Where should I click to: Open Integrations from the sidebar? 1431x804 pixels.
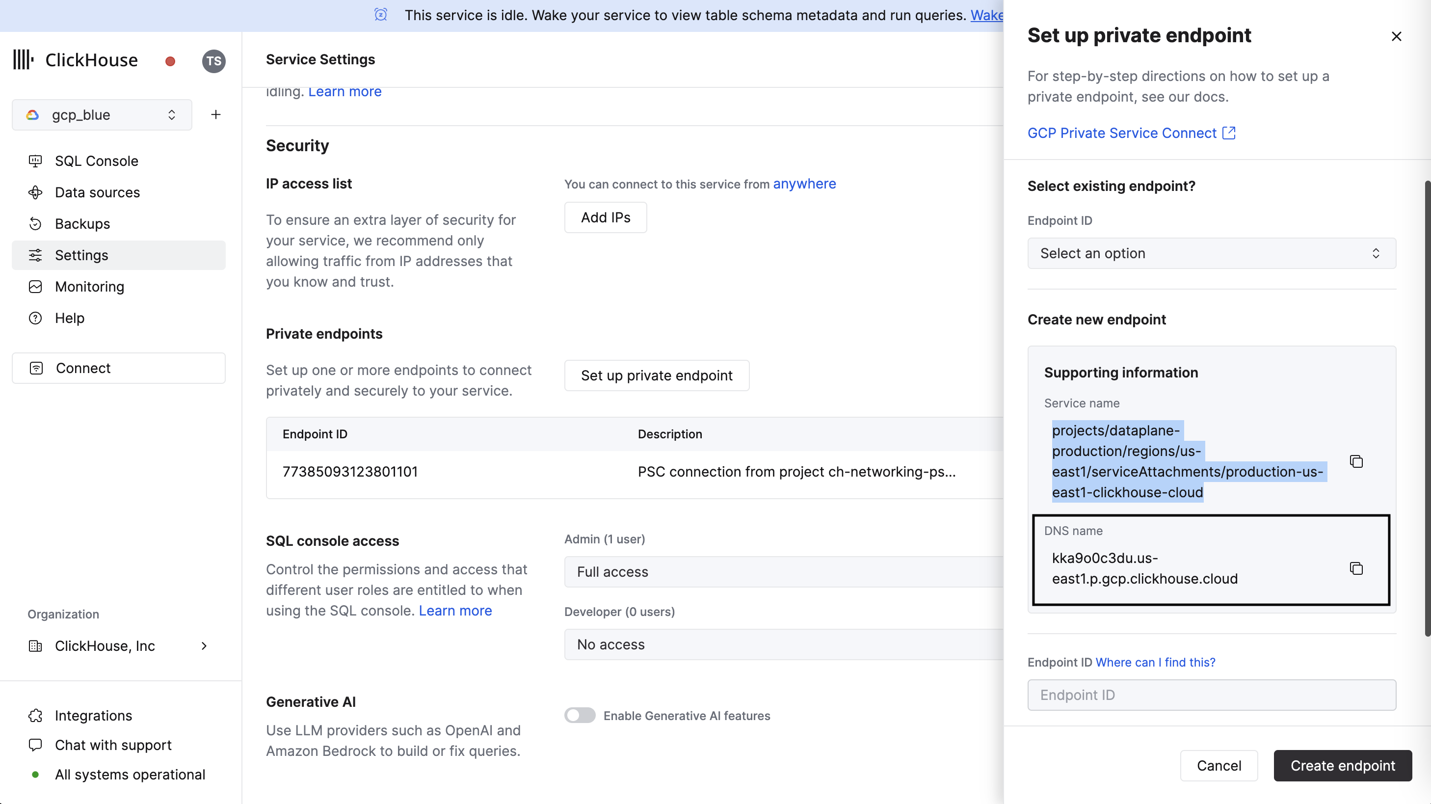(x=93, y=715)
